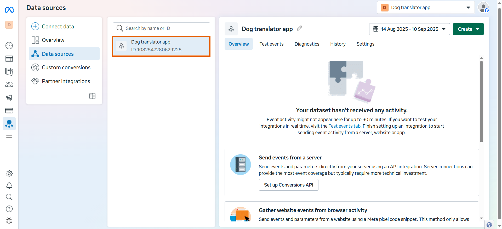Click the Meta logo icon
Image resolution: width=502 pixels, height=229 pixels.
pos(9,10)
